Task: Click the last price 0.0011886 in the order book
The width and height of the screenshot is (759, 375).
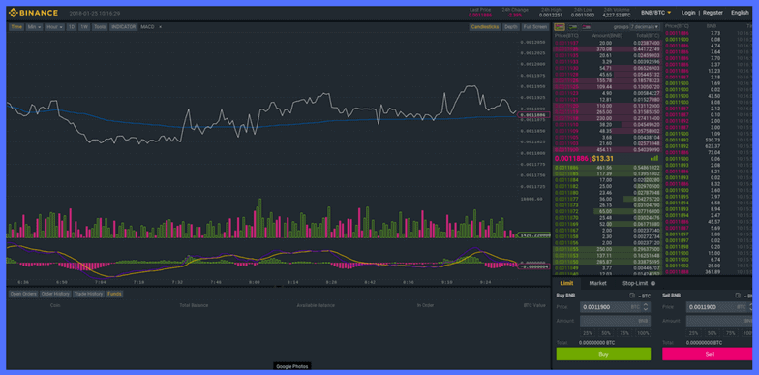Action: [x=571, y=159]
